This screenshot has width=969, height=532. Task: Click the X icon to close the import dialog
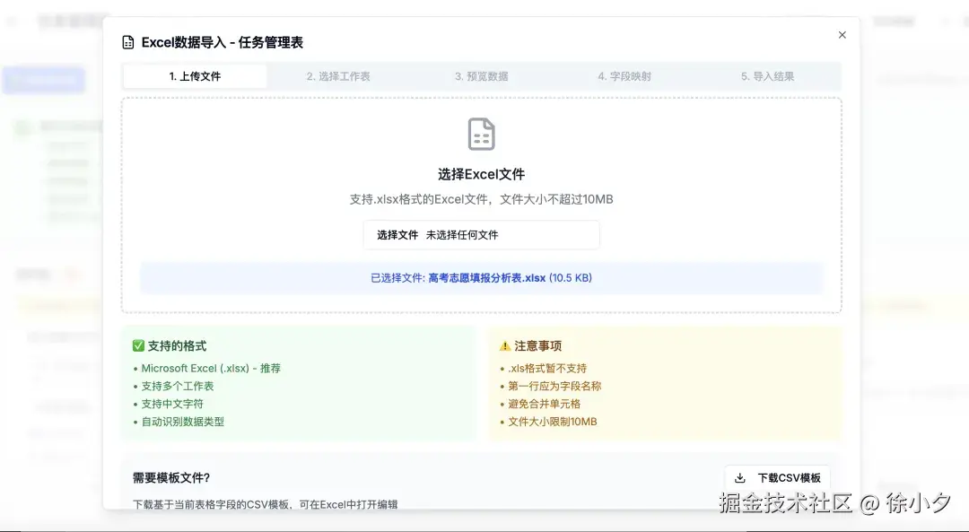click(842, 34)
